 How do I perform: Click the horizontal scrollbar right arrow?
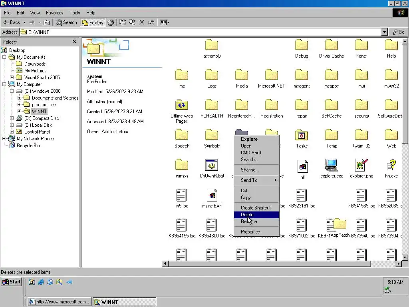click(399, 264)
